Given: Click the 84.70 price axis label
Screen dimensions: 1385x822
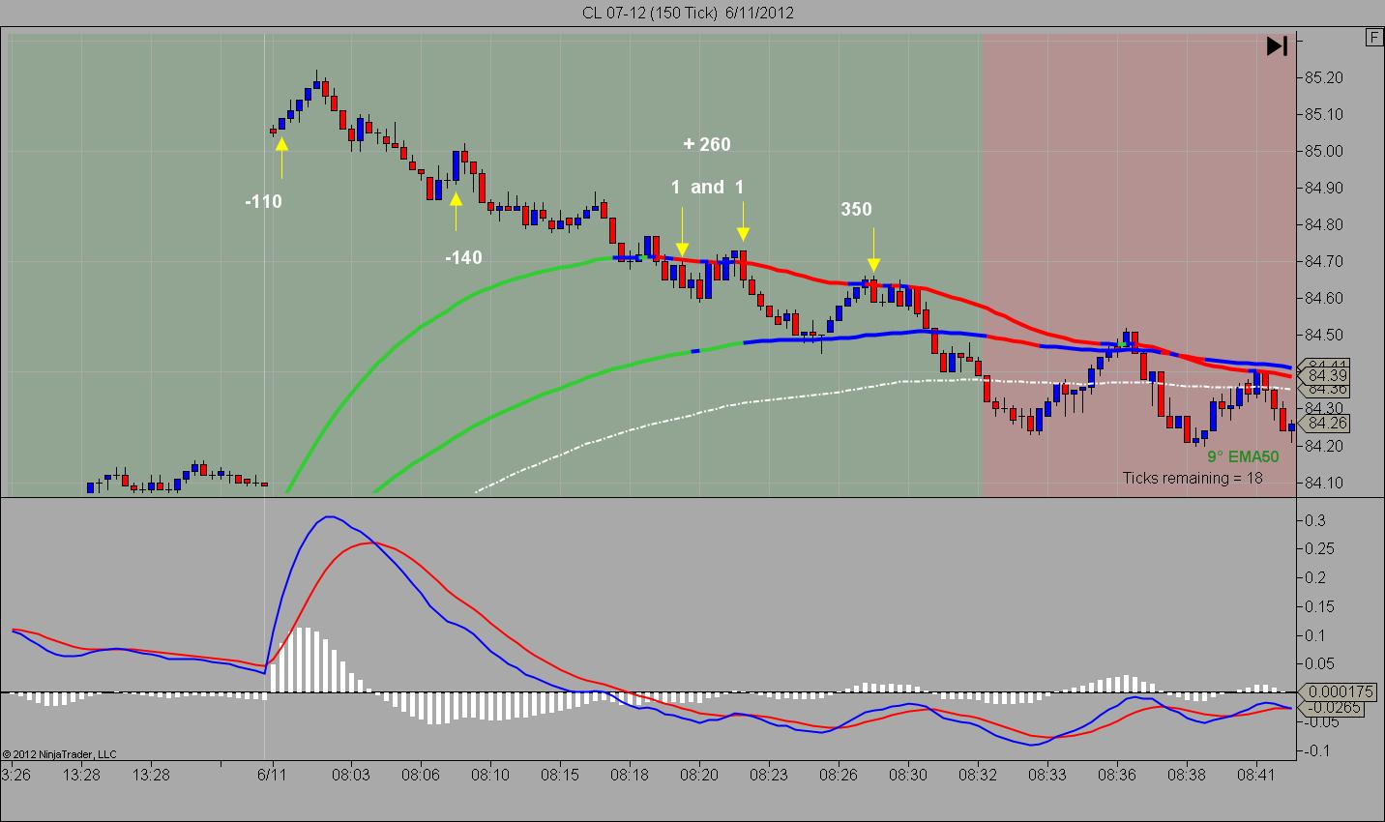Looking at the screenshot, I should tap(1325, 261).
